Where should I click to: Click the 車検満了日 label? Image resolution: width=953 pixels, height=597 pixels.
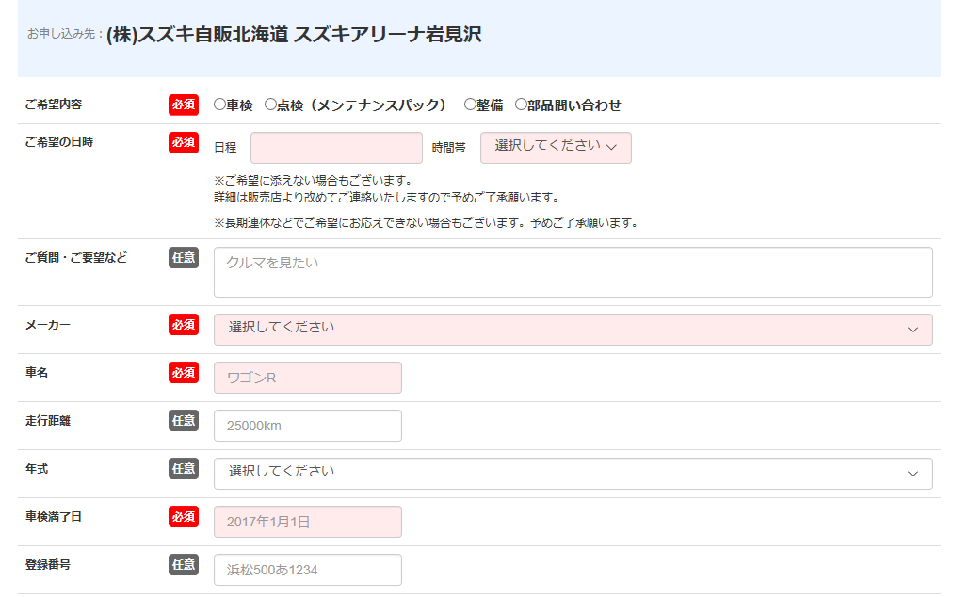click(54, 517)
